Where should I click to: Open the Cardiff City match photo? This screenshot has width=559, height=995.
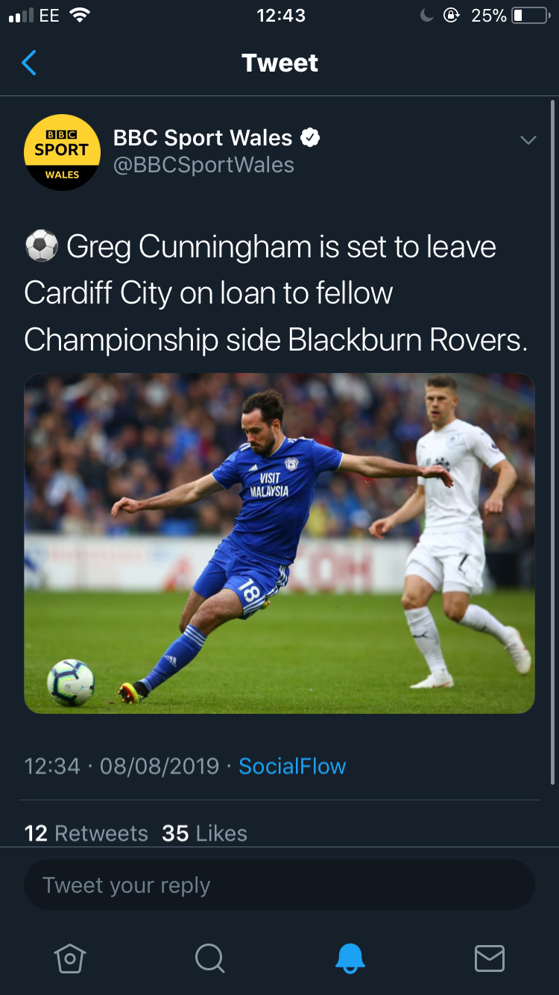(279, 543)
